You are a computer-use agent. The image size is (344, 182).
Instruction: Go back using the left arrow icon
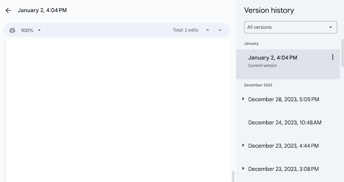pyautogui.click(x=8, y=10)
